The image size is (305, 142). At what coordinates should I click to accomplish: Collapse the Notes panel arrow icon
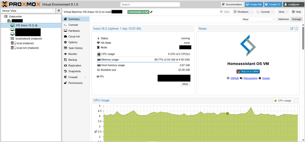pyautogui.click(x=296, y=29)
